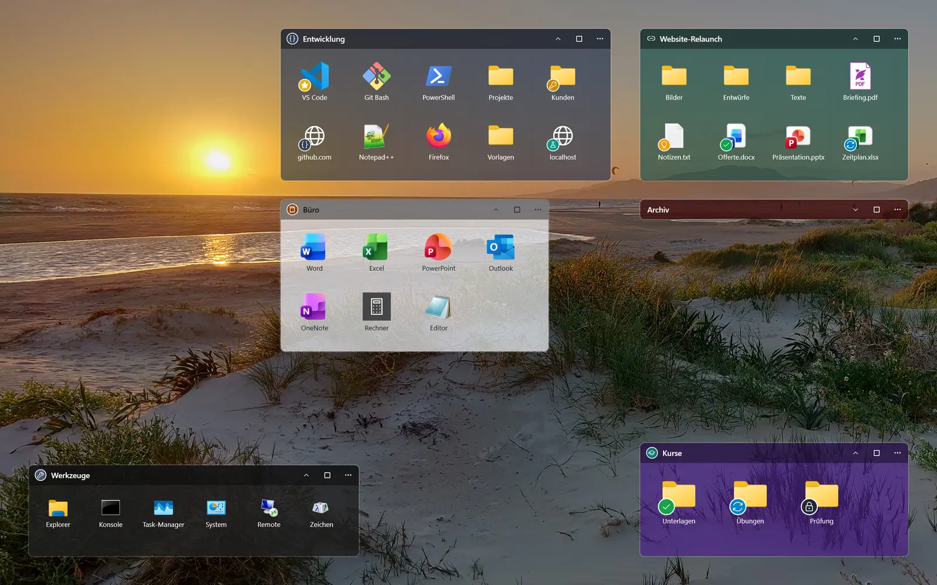Click the Kurse fence title icon
The height and width of the screenshot is (585, 937).
(x=652, y=453)
